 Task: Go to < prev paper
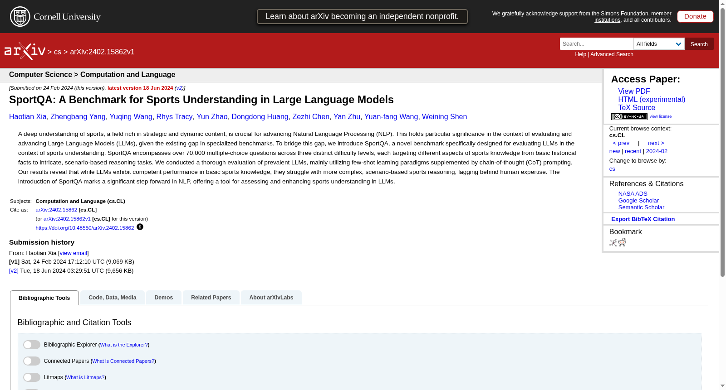[621, 143]
